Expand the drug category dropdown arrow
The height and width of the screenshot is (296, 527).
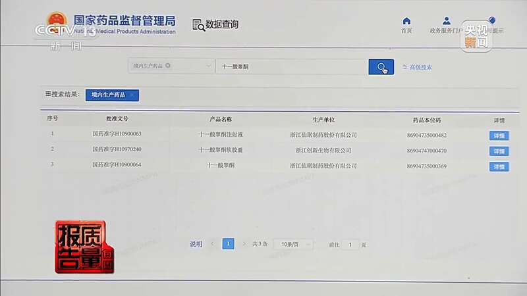208,66
